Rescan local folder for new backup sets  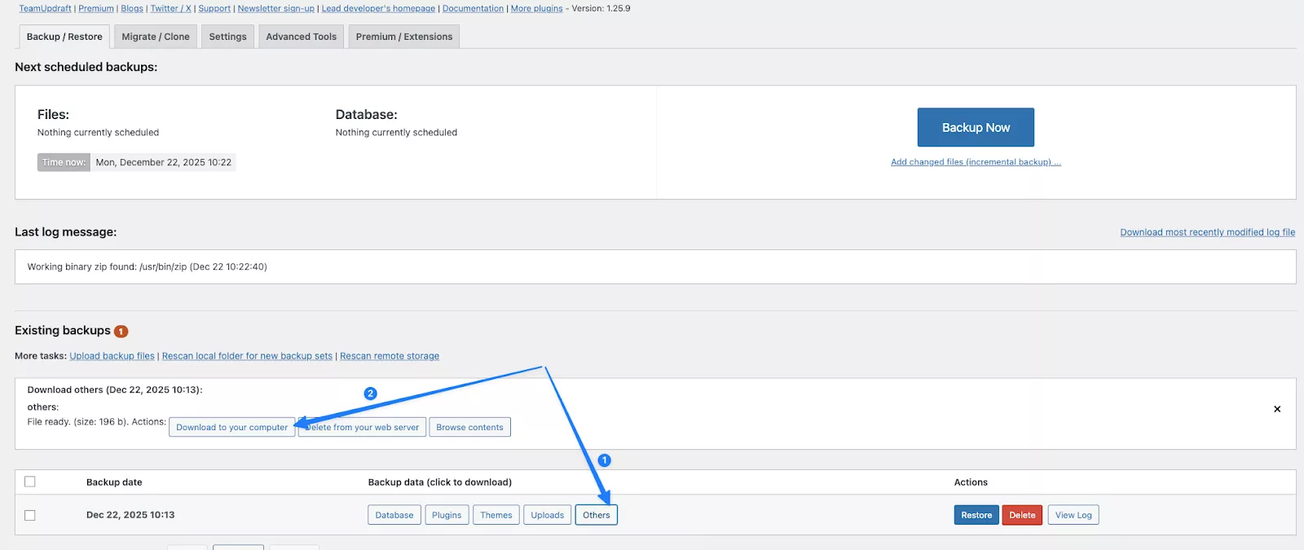(247, 356)
